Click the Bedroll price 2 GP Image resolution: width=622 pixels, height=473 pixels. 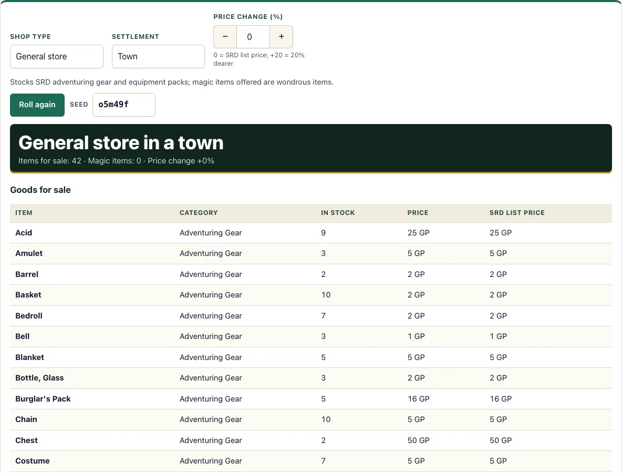[416, 316]
